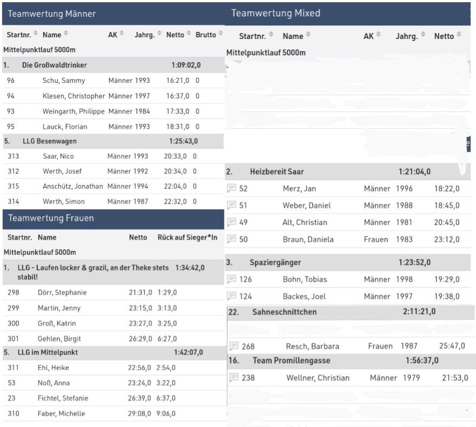
Task: Select the Teamwertung Mixed header
Action: click(276, 13)
